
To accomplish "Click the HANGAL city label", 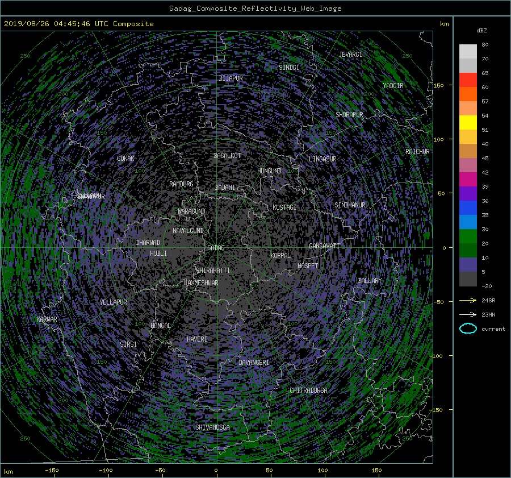I will click(160, 326).
